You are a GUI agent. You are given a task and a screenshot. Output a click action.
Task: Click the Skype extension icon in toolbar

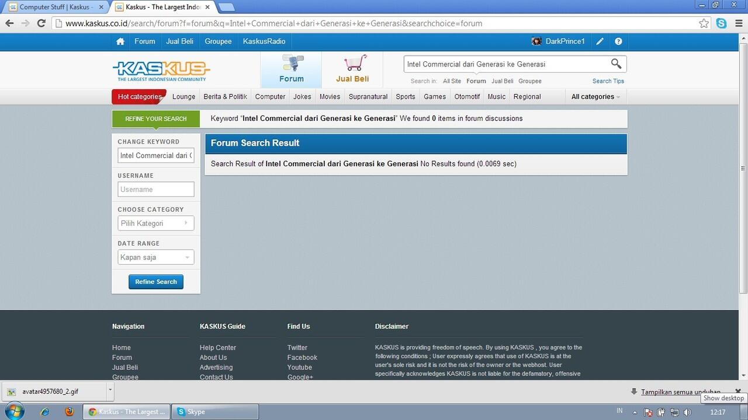point(722,23)
